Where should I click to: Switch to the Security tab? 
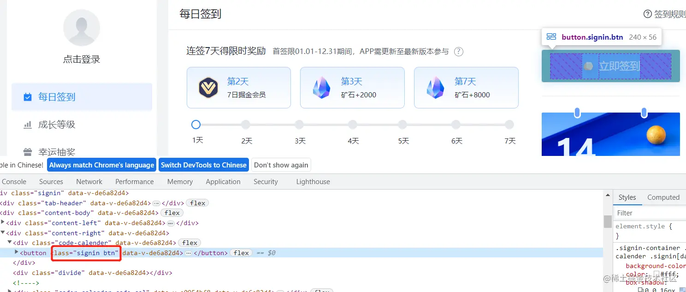point(266,182)
